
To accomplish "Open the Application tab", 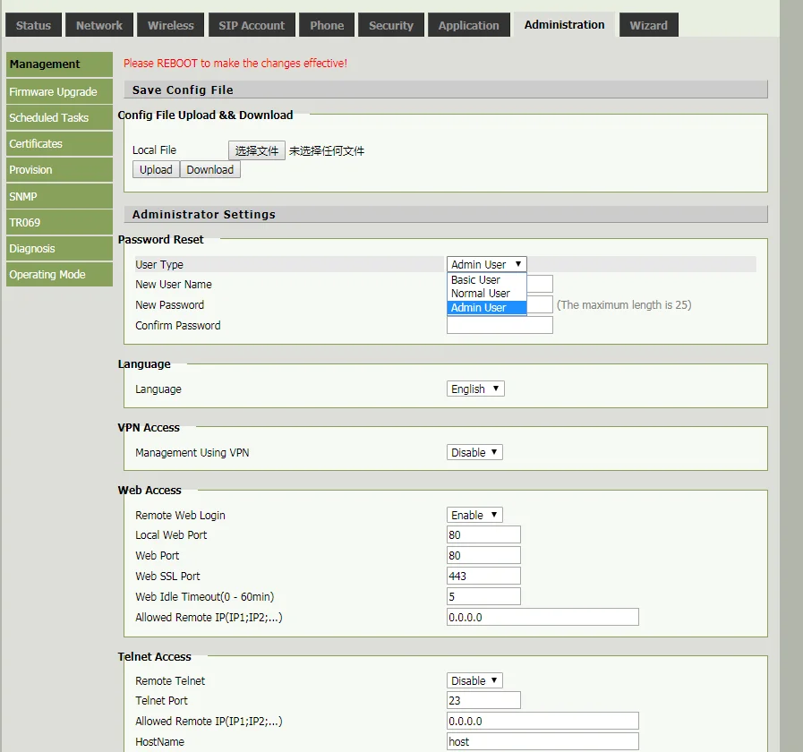I will pyautogui.click(x=468, y=25).
